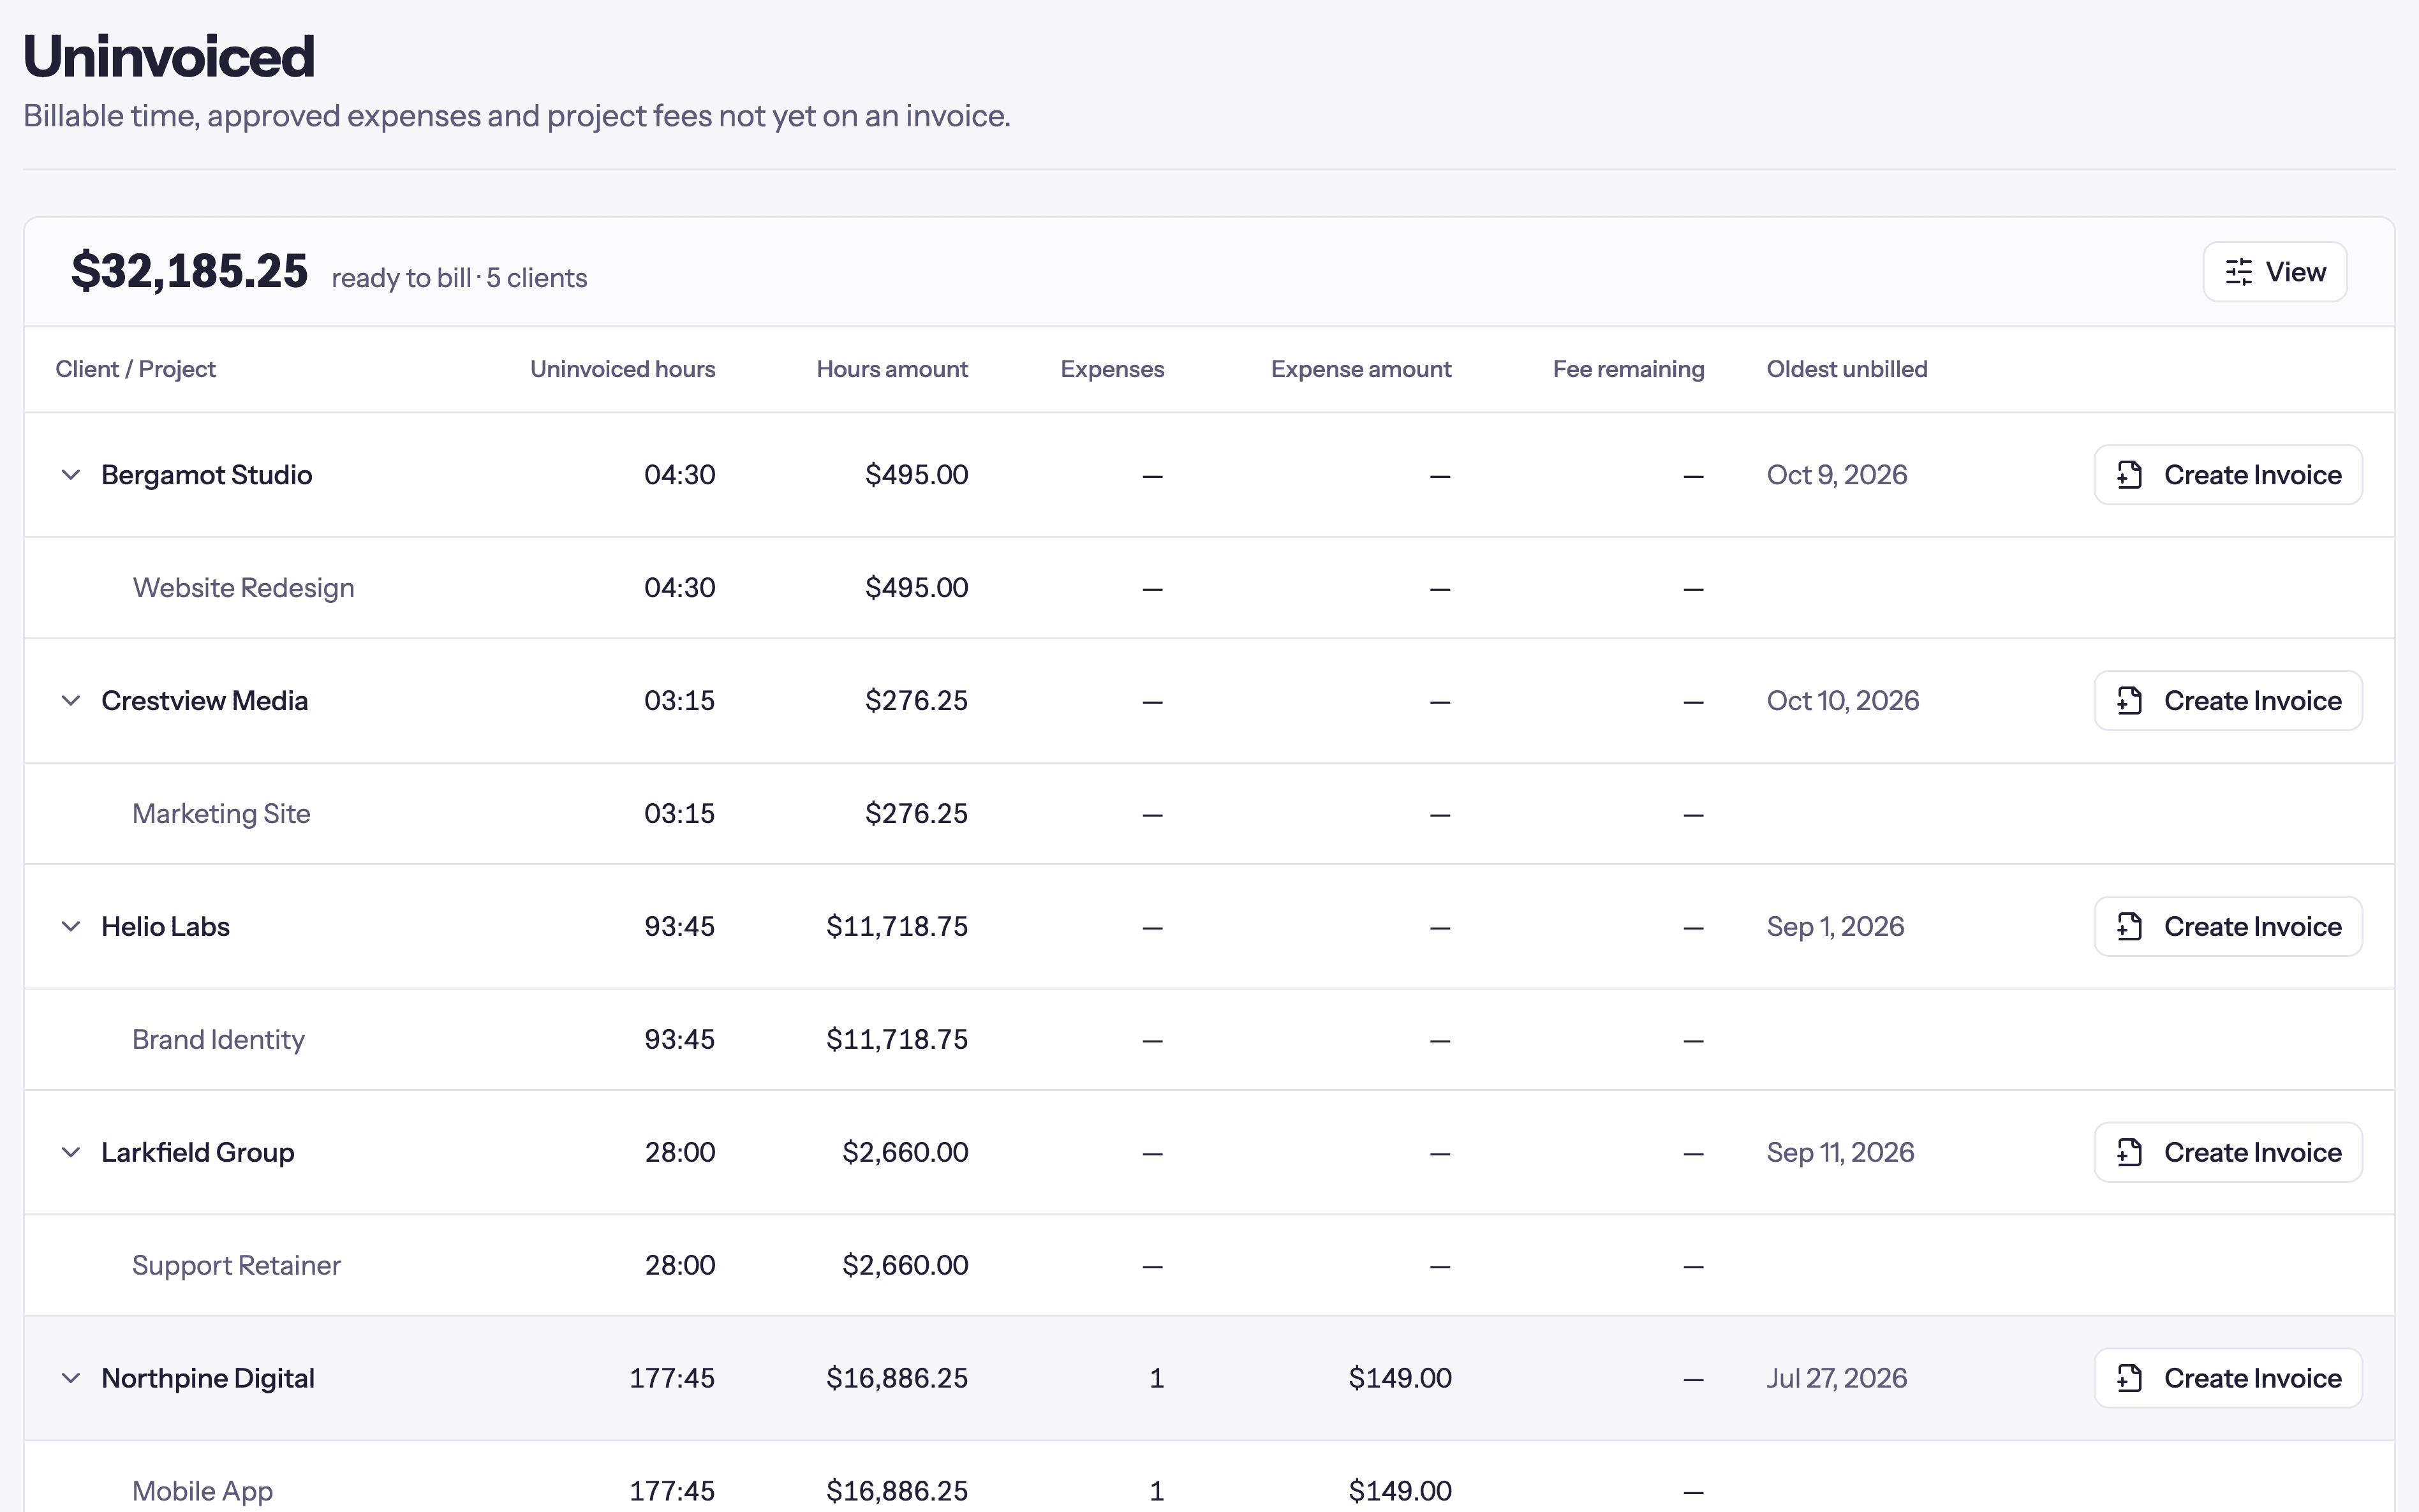Click the Uninvoiced hours column header
The height and width of the screenshot is (1512, 2419).
(x=623, y=369)
